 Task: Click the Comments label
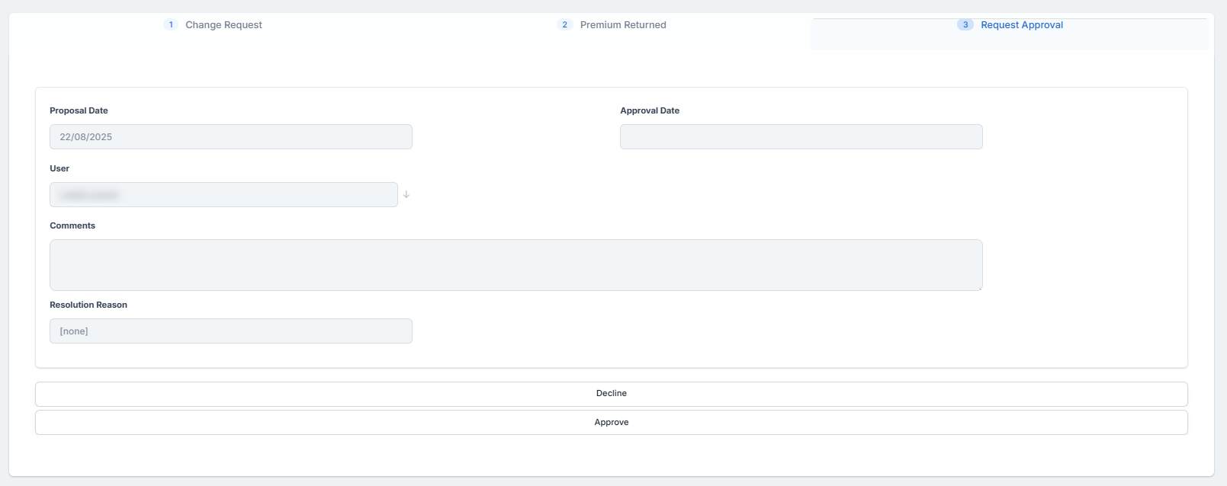pos(72,225)
